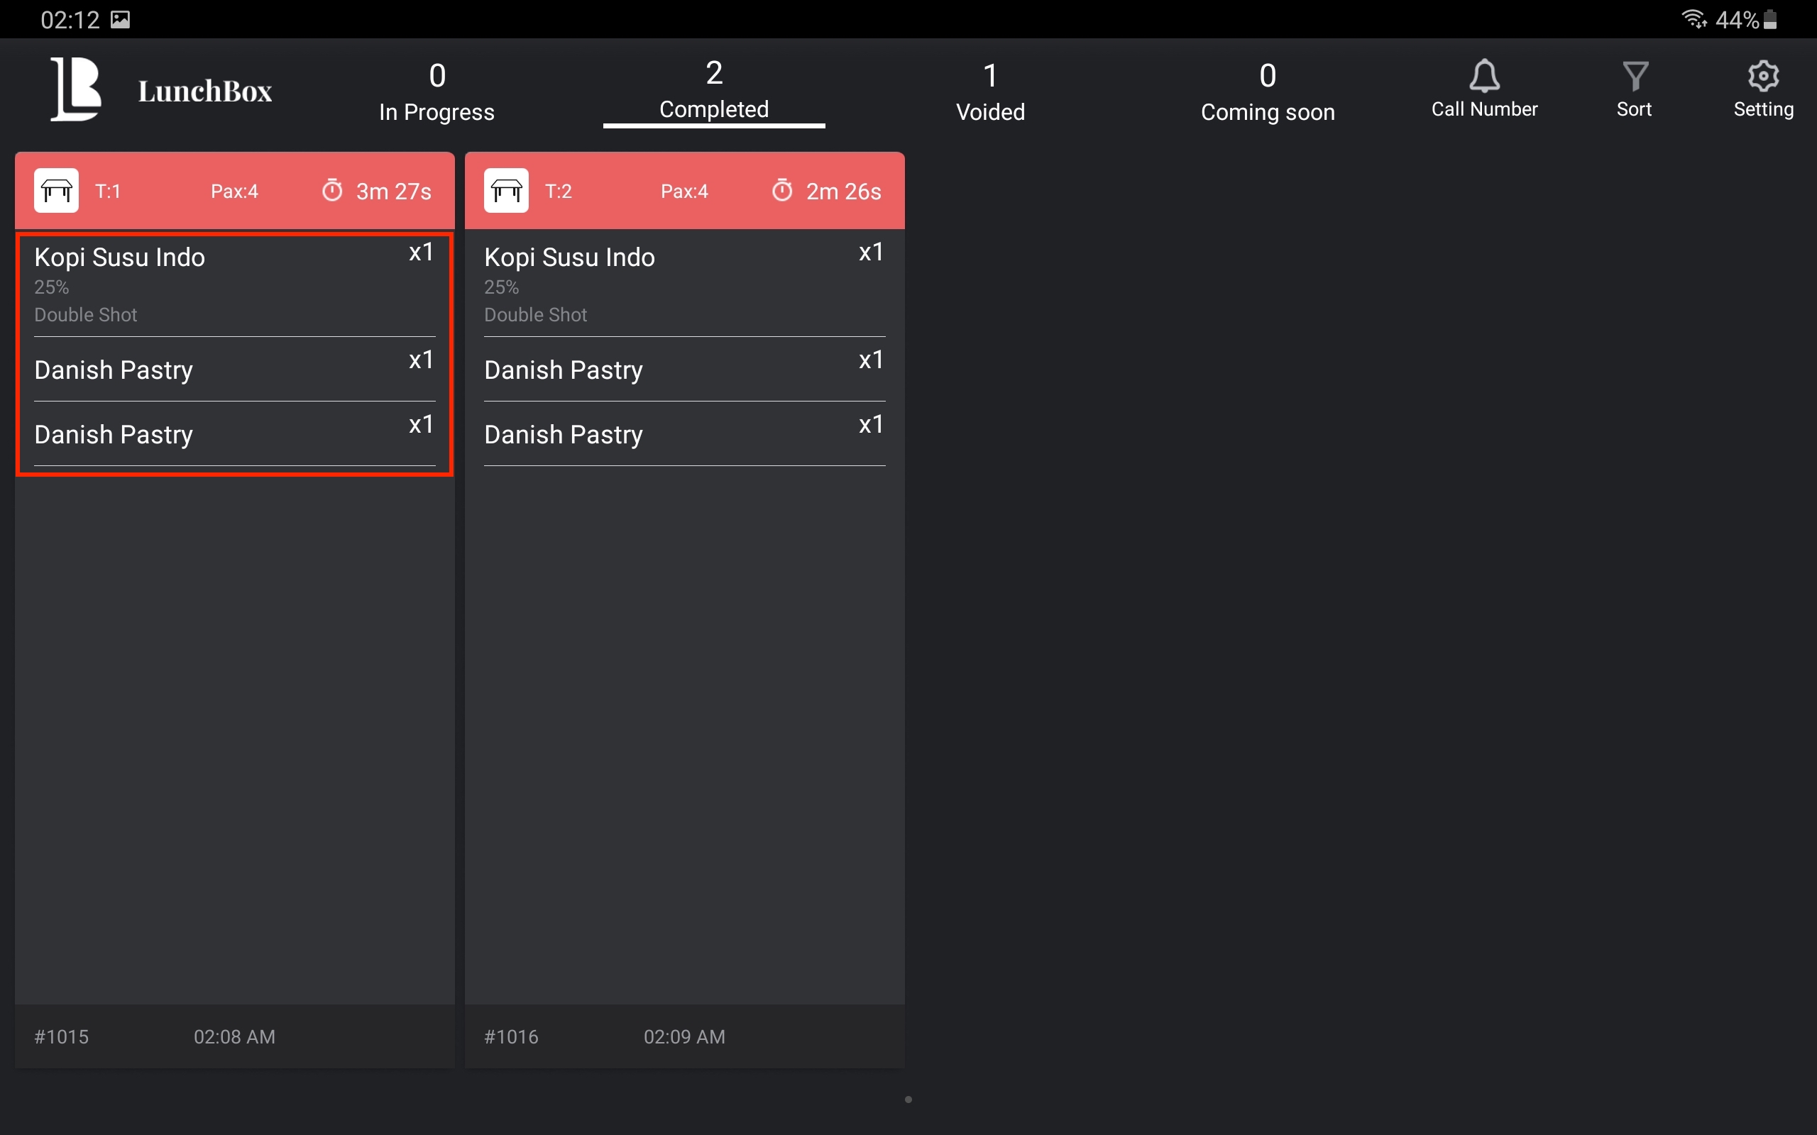
Task: Open the Call Number bell icon
Action: coord(1483,77)
